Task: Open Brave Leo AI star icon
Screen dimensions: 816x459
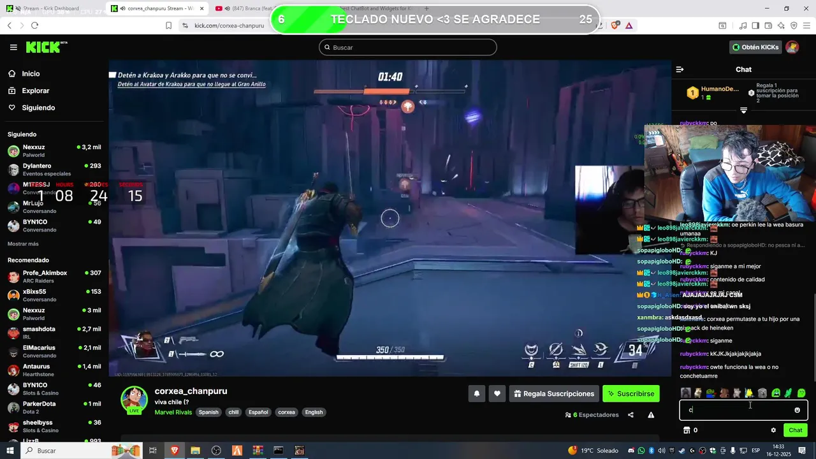Action: (781, 25)
